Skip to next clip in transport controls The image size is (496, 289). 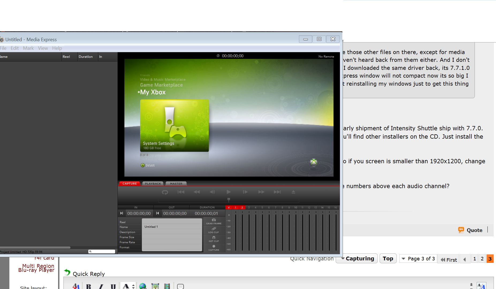[x=277, y=192]
